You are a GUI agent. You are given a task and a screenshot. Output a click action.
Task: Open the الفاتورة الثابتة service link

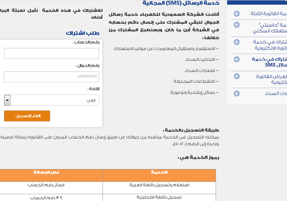click(269, 14)
